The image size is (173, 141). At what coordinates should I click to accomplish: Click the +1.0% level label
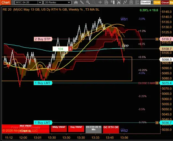click(x=142, y=31)
